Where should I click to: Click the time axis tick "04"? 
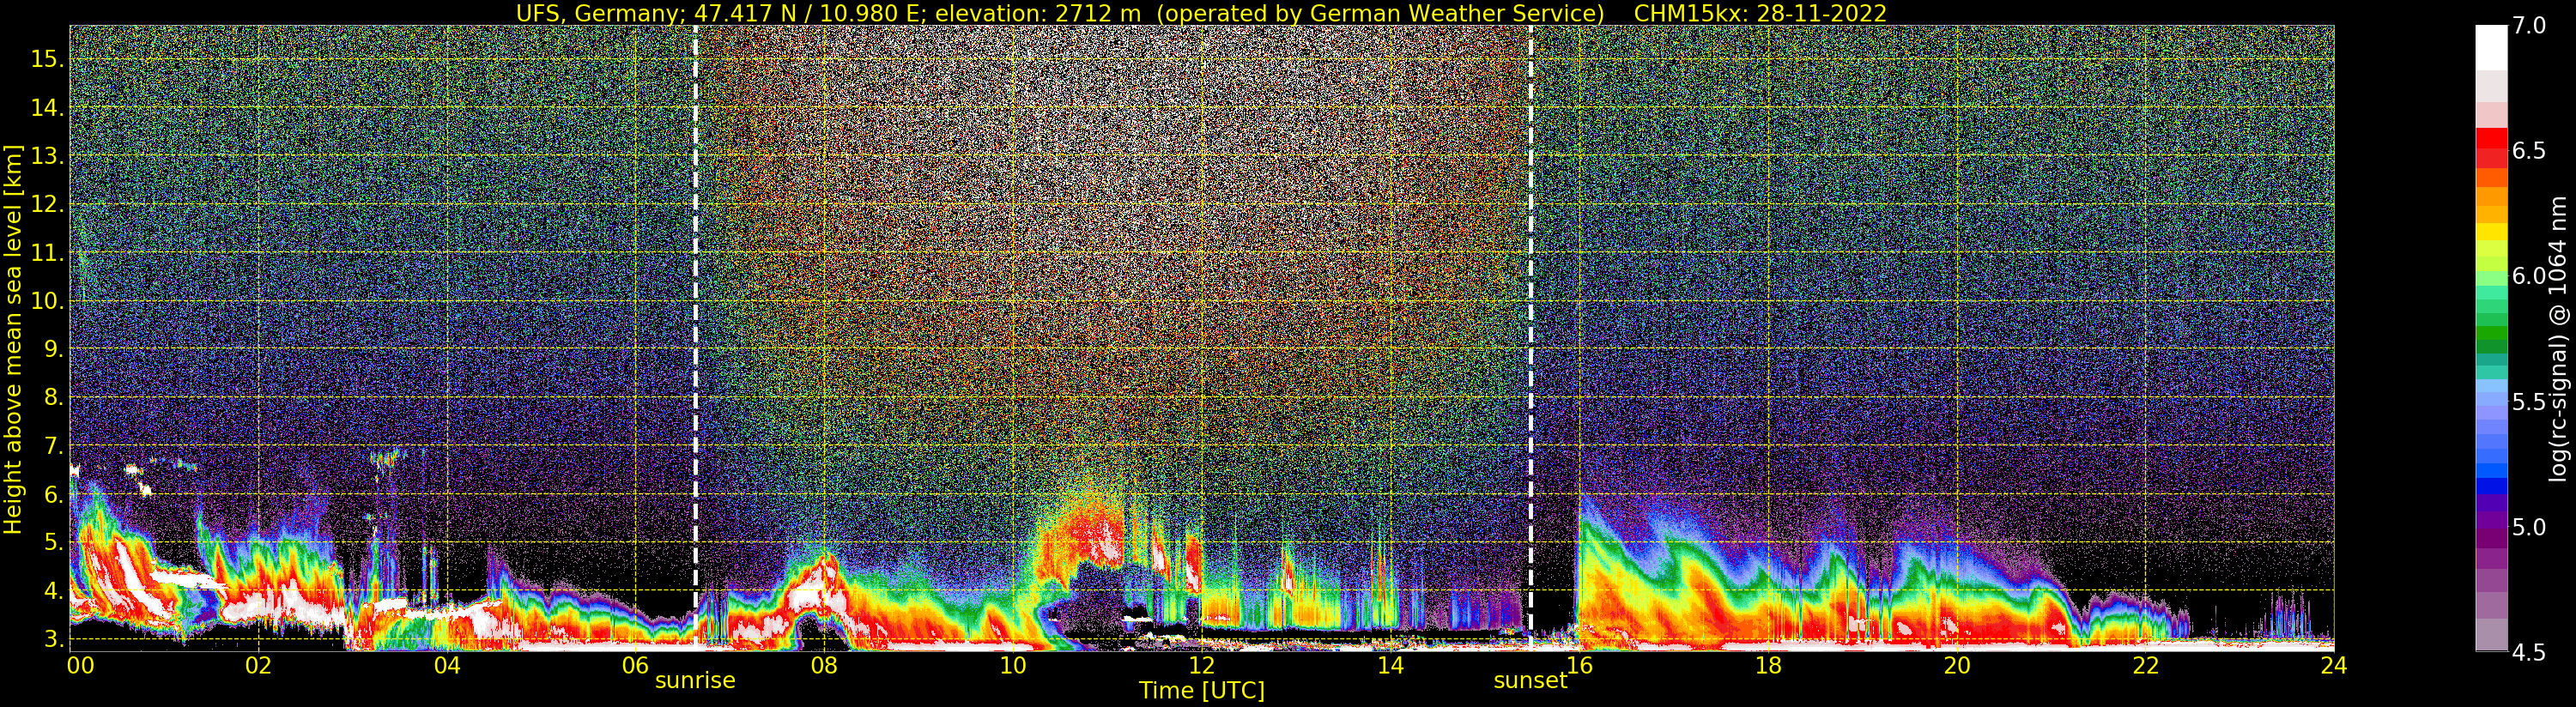(x=447, y=665)
